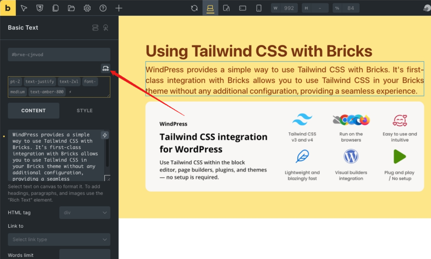The width and height of the screenshot is (431, 259).
Task: Open the CSS3 shield icon panel
Action: pyautogui.click(x=40, y=8)
